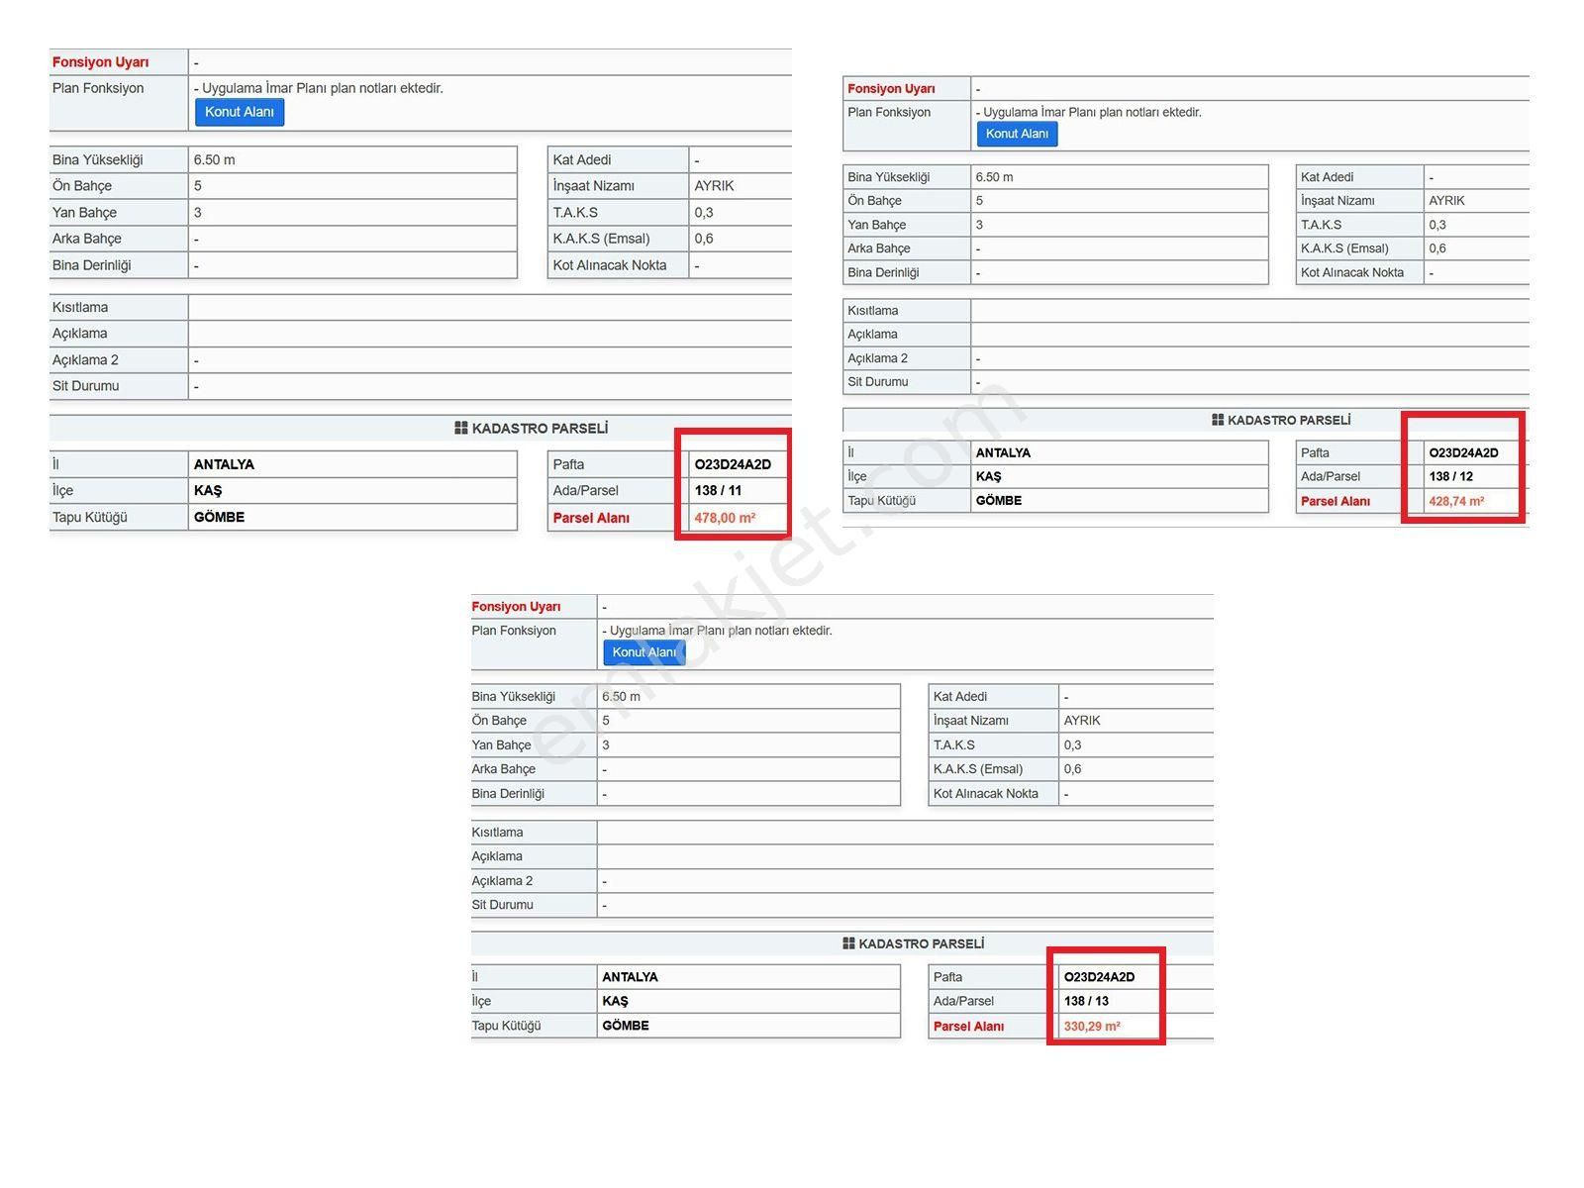Click AYRIK construction type in 138 / 11 record
Screen dimensions: 1584x1188
[x=714, y=185]
